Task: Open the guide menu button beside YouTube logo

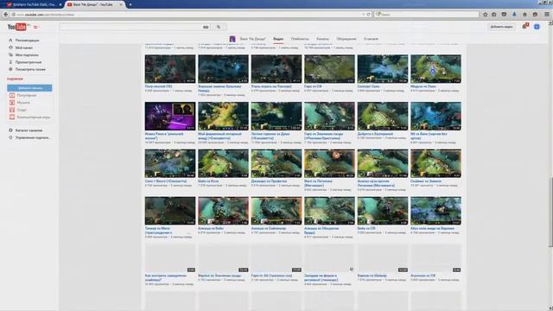Action: pyautogui.click(x=35, y=27)
